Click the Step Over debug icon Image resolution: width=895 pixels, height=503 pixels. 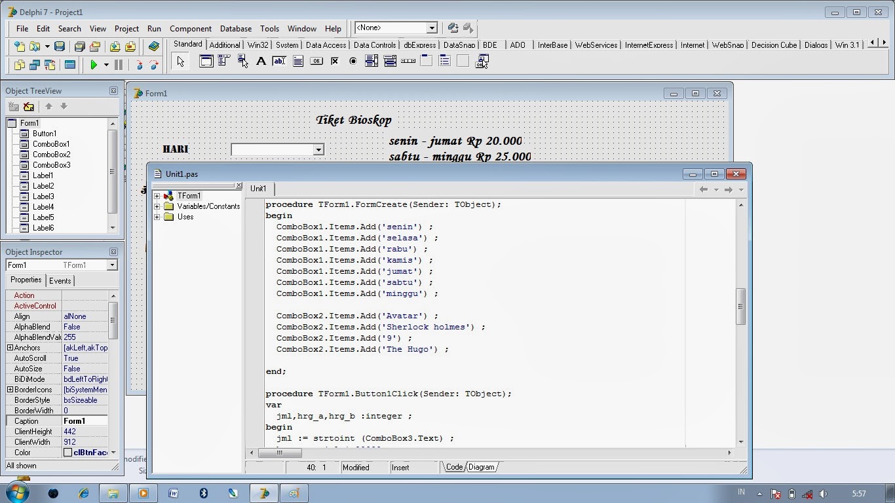coord(154,65)
